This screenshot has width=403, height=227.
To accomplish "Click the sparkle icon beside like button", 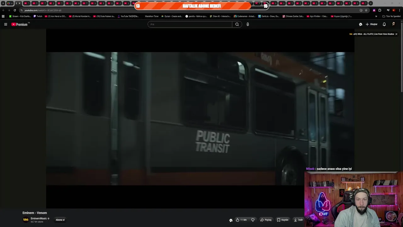I will [x=231, y=220].
